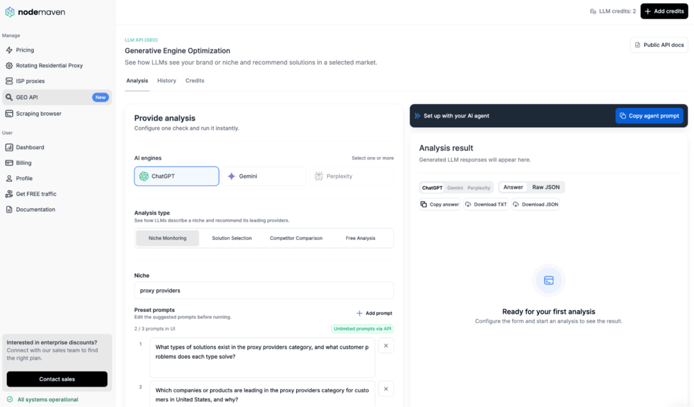The width and height of the screenshot is (694, 407).
Task: Switch result view to Raw JSON
Action: coord(546,187)
